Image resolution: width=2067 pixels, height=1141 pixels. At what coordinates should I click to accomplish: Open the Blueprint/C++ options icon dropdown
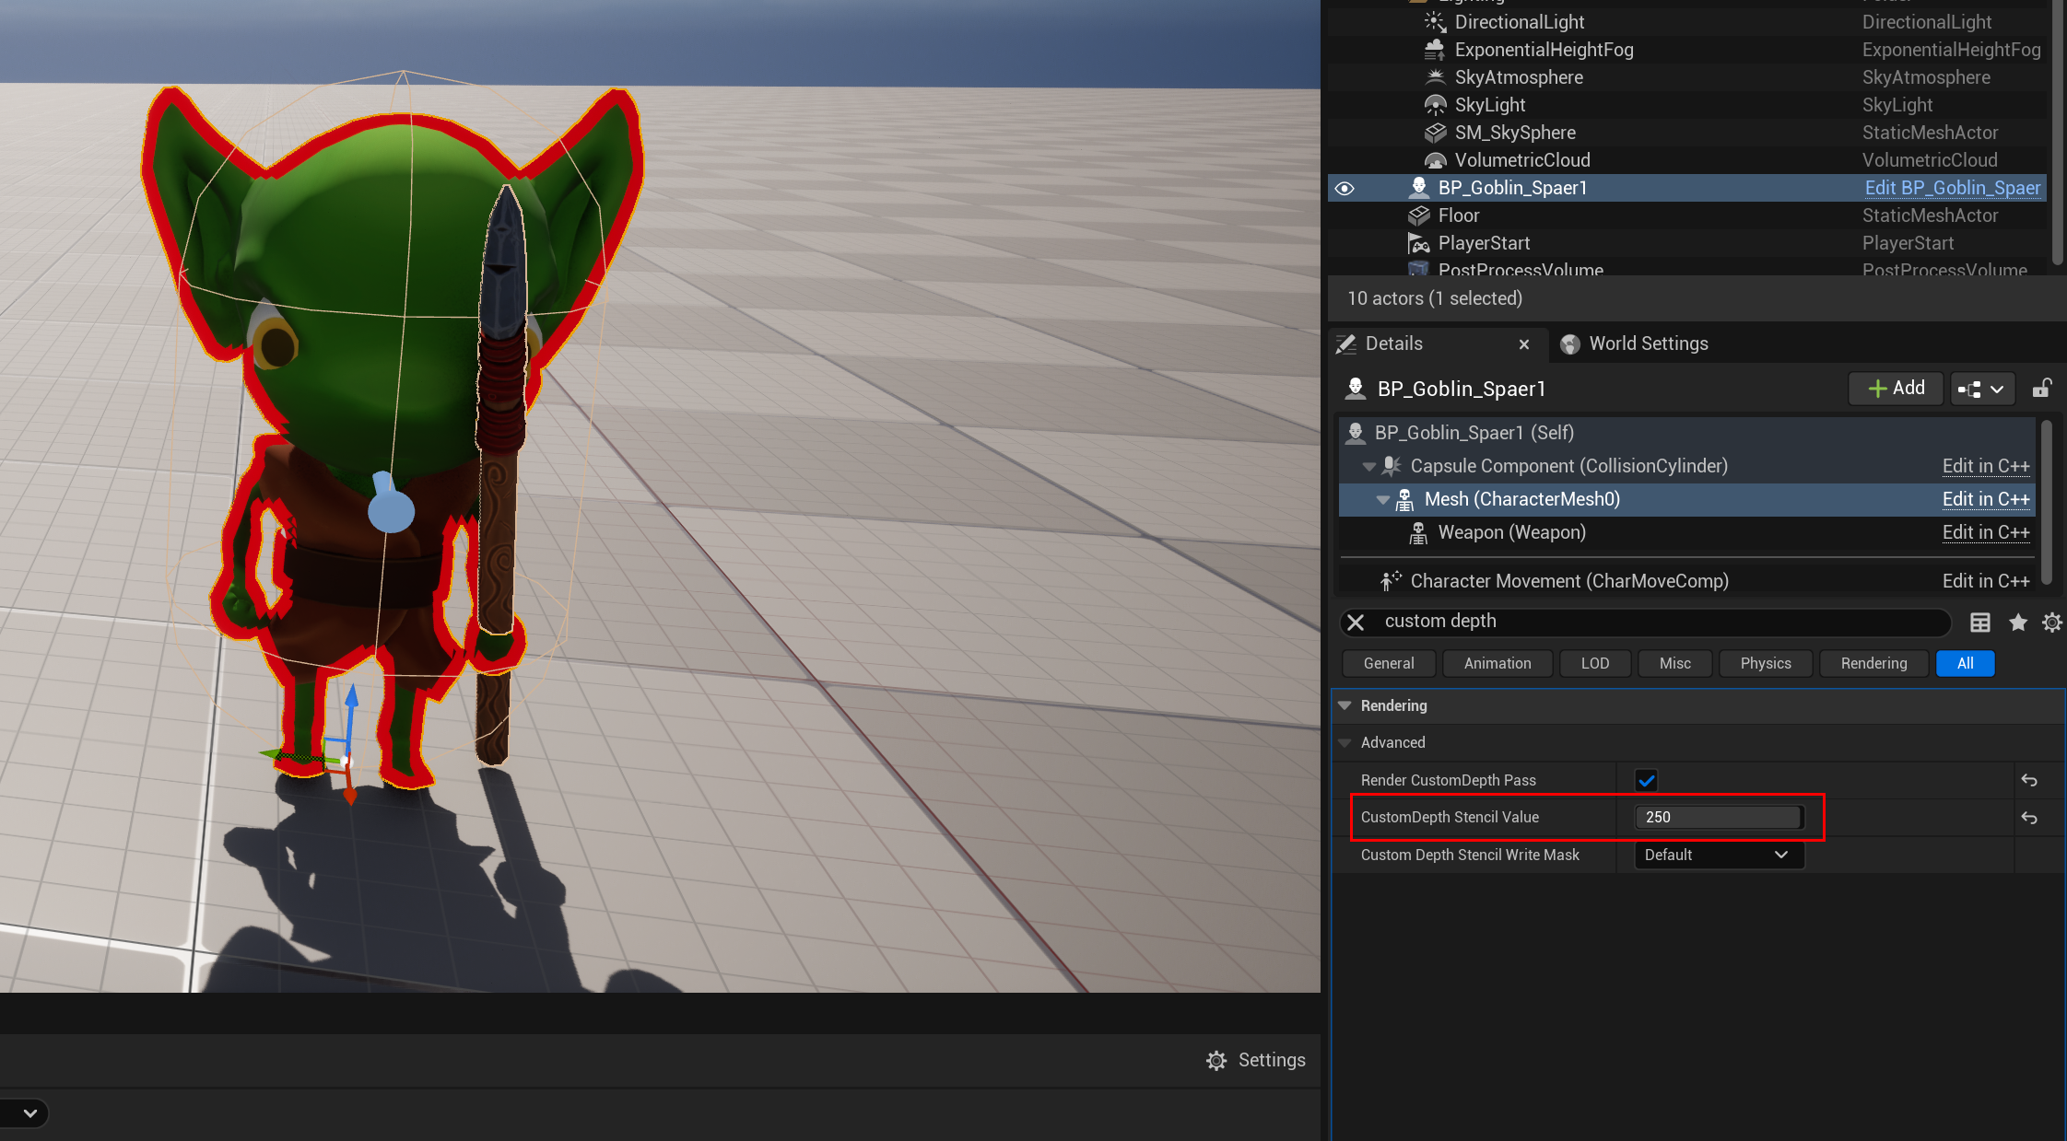click(x=1981, y=389)
